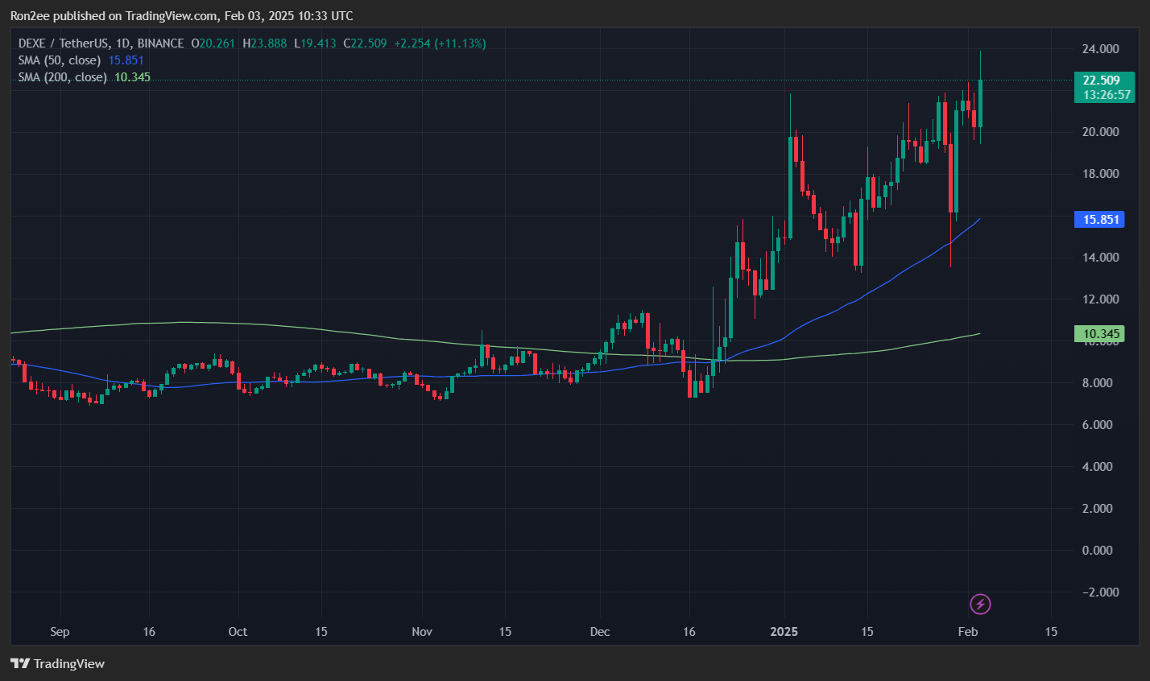The width and height of the screenshot is (1150, 681).
Task: Click the price scale near 18.000
Action: click(1100, 173)
